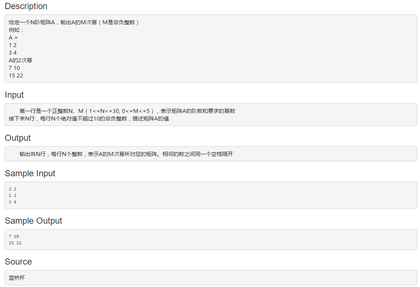Viewport: 420px width, 287px height.
Task: Click the Output section heading
Action: click(18, 138)
